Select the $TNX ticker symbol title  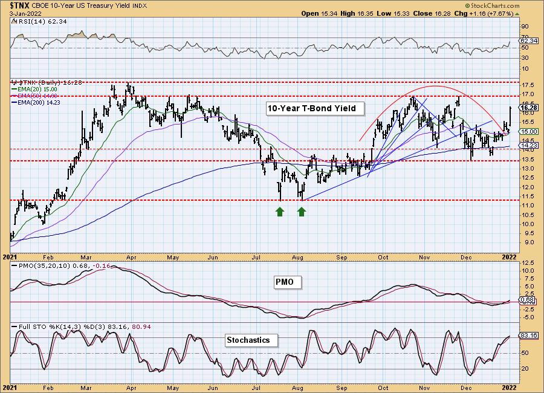(x=21, y=5)
